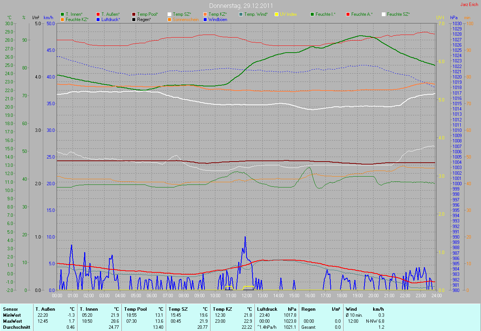Click the yellow UV Index legend square

[x=277, y=14]
